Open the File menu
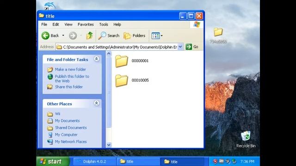Image resolution: width=296 pixels, height=166 pixels. (x=44, y=24)
